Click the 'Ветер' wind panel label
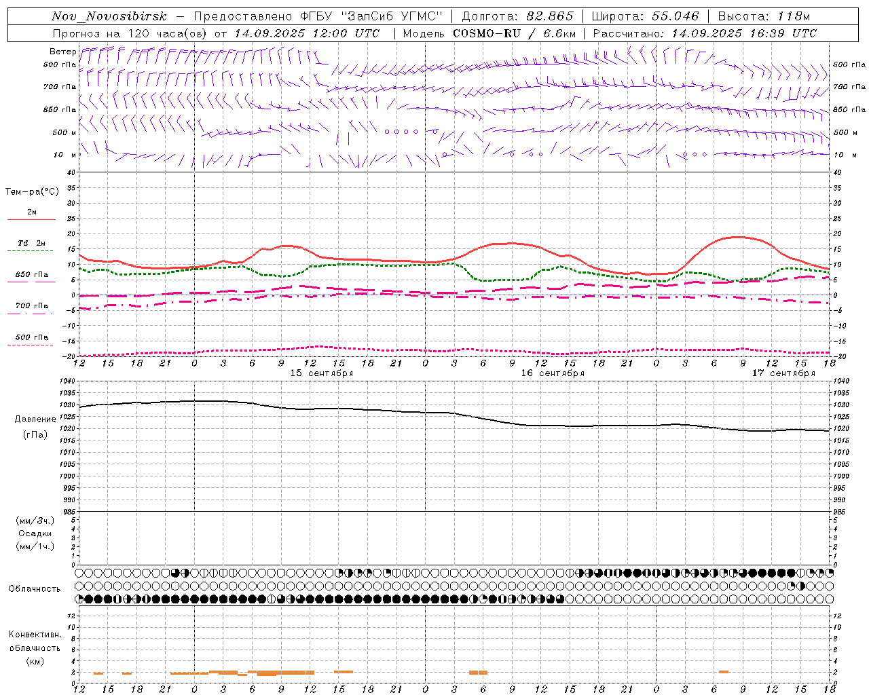 point(62,52)
